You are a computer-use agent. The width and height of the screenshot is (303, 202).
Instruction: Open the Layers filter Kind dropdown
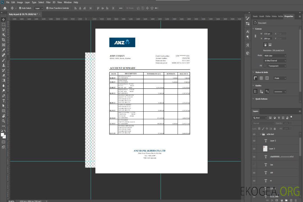[260, 118]
